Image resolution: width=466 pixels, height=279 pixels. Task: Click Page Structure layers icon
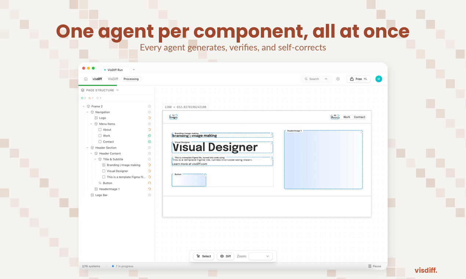click(x=83, y=90)
